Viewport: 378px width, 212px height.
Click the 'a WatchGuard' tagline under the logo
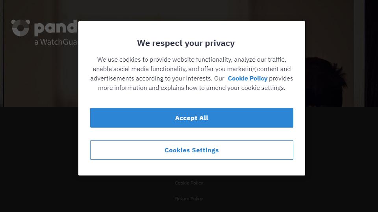click(56, 42)
